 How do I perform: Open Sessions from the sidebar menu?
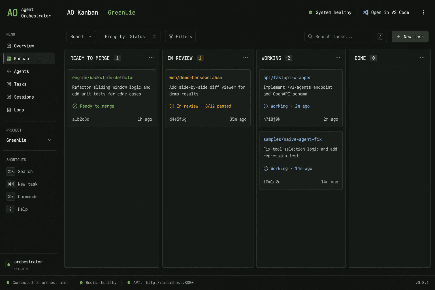29,97
